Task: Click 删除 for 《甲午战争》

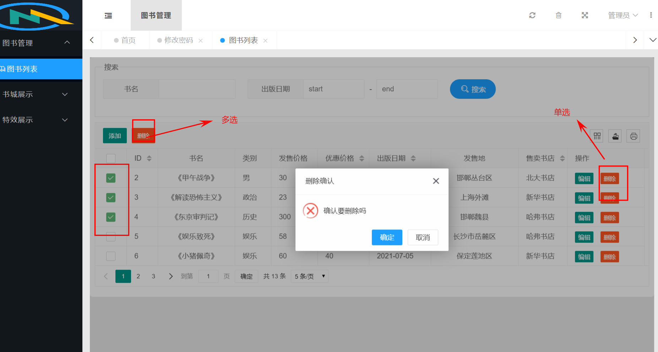Action: point(610,178)
